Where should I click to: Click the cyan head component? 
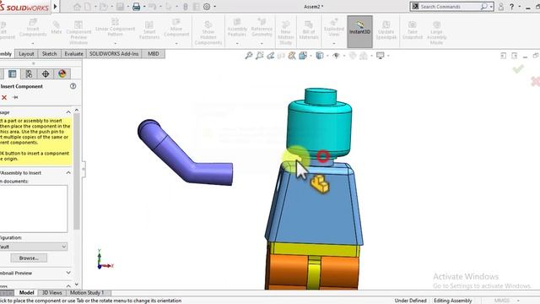click(x=320, y=128)
